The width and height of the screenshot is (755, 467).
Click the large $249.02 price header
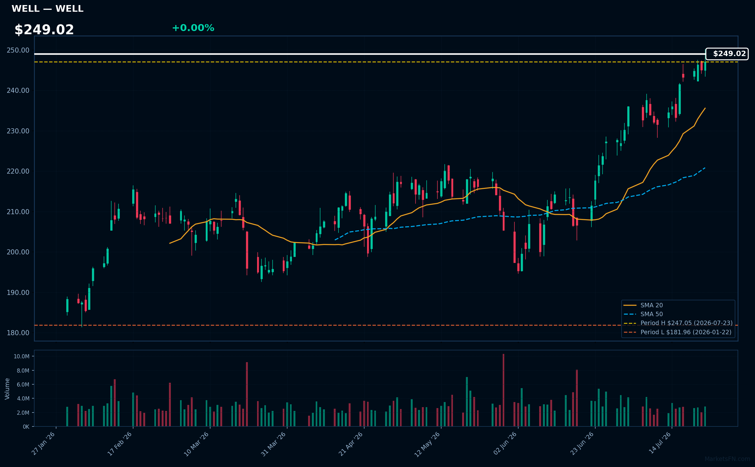tap(44, 30)
